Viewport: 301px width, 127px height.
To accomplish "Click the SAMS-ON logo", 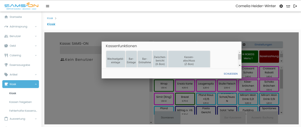I will click(21, 6).
